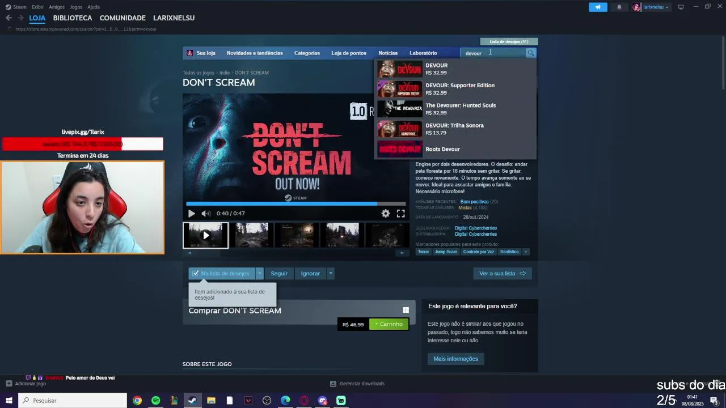Focus the store search field containing devour
This screenshot has width=726, height=408.
point(493,53)
